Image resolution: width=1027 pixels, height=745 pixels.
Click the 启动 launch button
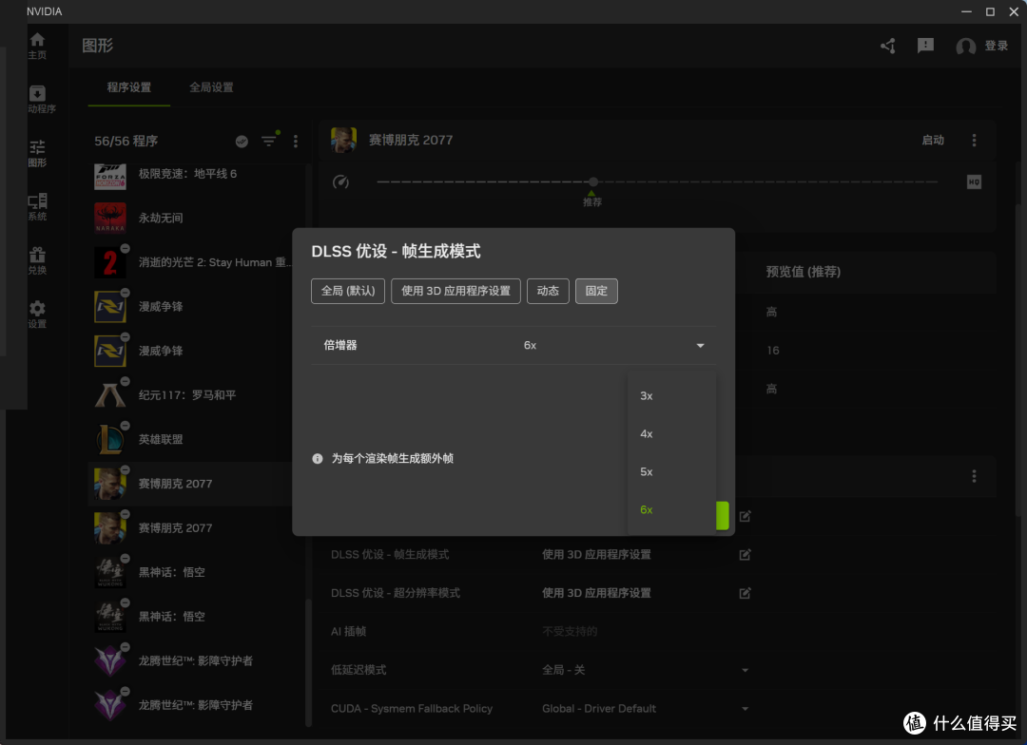pos(933,140)
